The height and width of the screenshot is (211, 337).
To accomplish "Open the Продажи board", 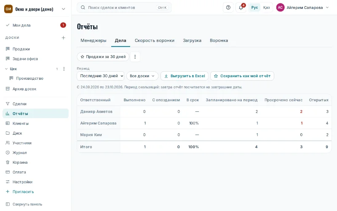I will (x=36, y=49).
